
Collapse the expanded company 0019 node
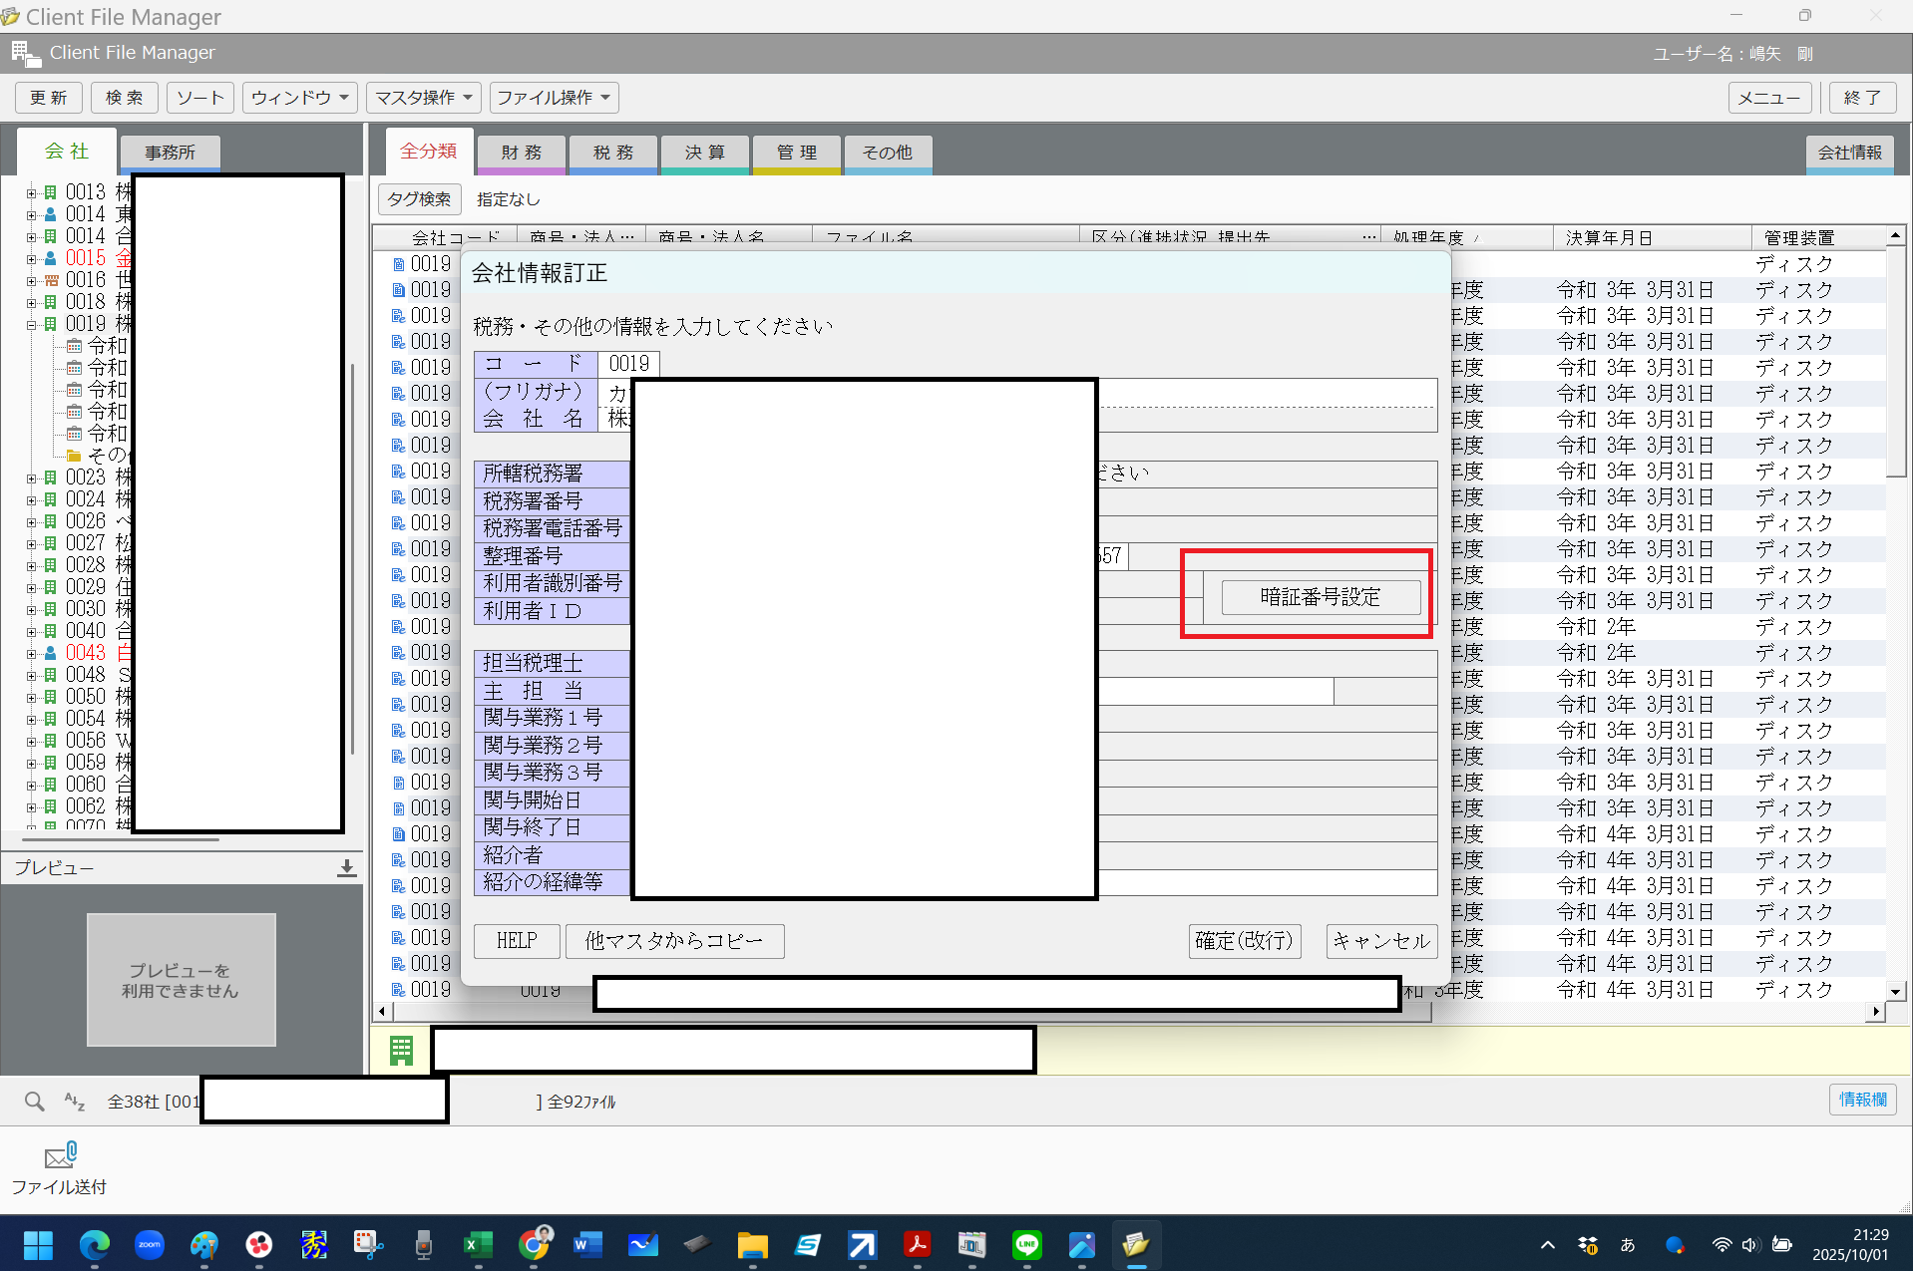coord(31,324)
